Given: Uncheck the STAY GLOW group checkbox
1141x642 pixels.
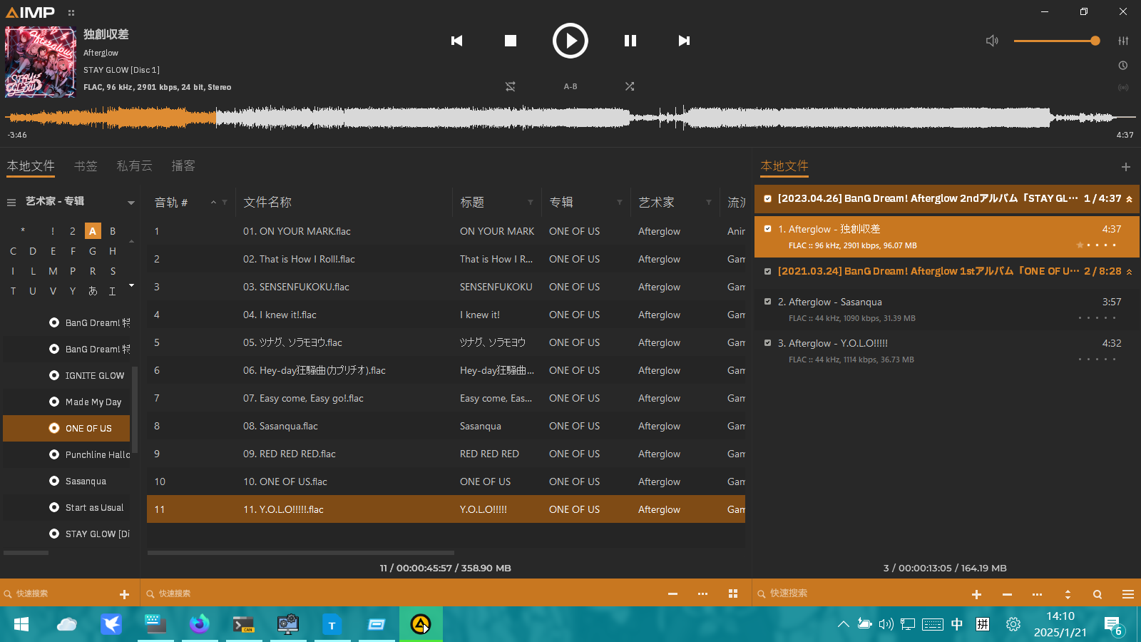Looking at the screenshot, I should click(767, 199).
